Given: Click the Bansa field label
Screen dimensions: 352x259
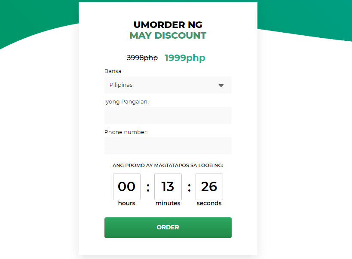Looking at the screenshot, I should pyautogui.click(x=113, y=71).
